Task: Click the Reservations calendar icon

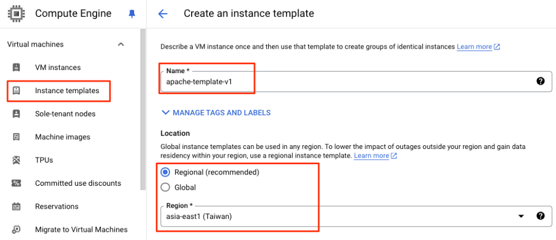Action: coord(16,206)
